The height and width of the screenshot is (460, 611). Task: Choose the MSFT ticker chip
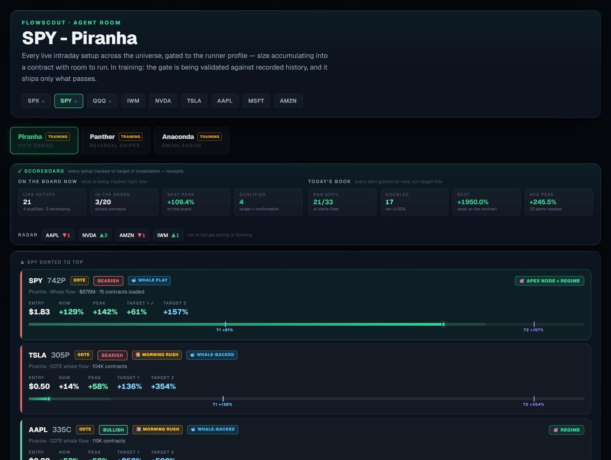pos(256,101)
